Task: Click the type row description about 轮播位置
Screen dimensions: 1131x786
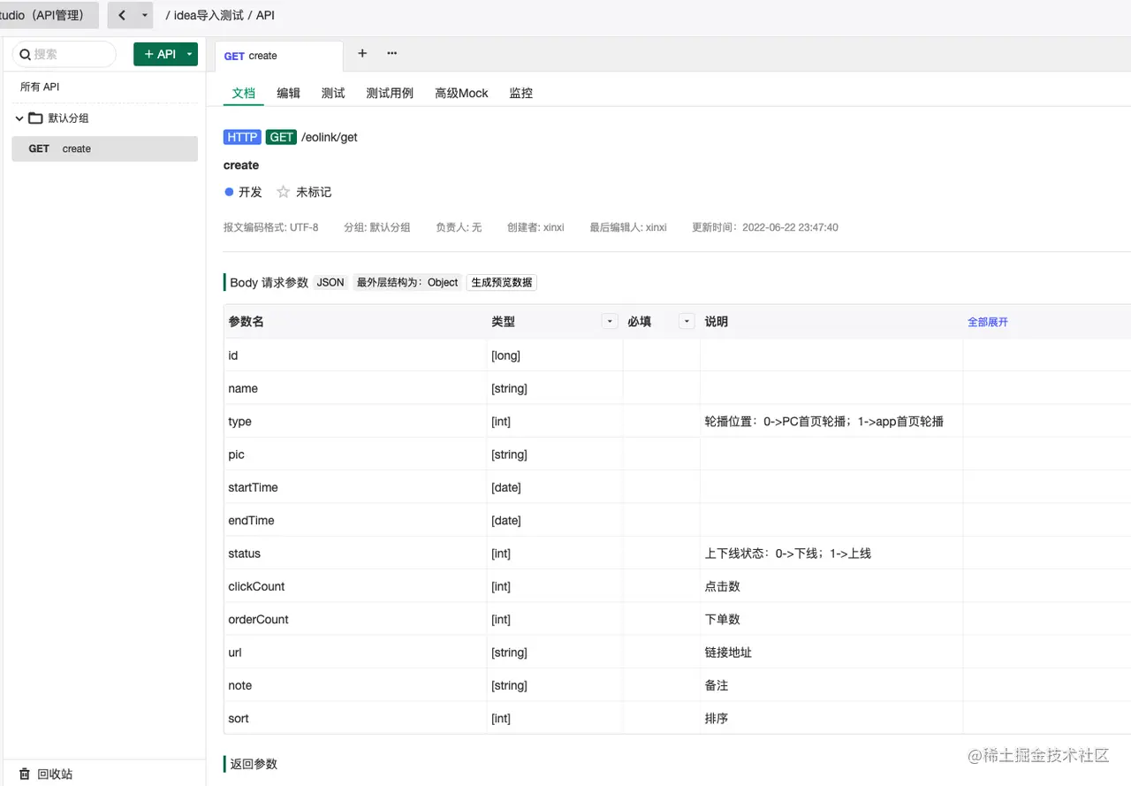Action: click(x=824, y=422)
